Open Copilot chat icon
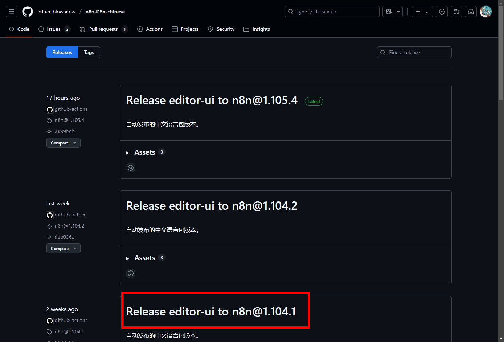This screenshot has height=342, width=504. (x=389, y=12)
